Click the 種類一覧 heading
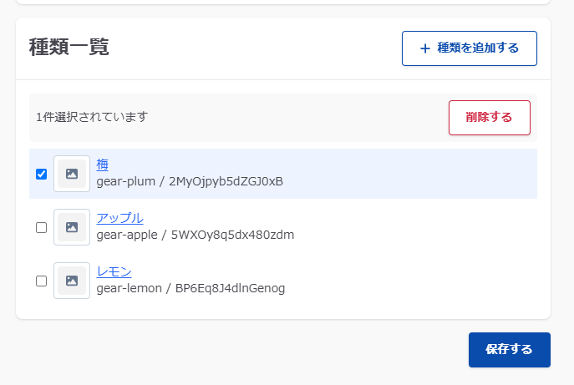 click(69, 47)
